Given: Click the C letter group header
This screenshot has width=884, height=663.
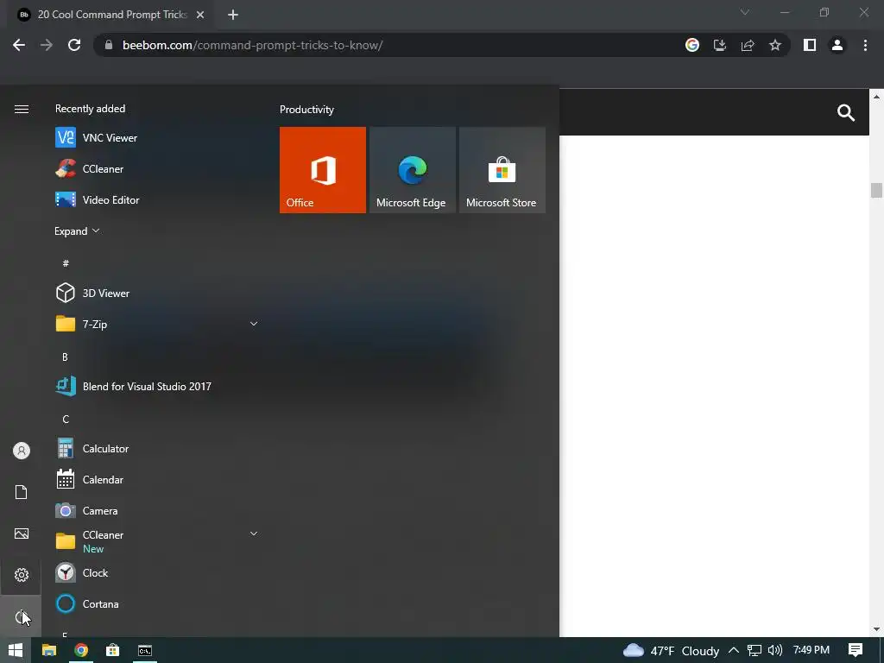Looking at the screenshot, I should pos(66,419).
